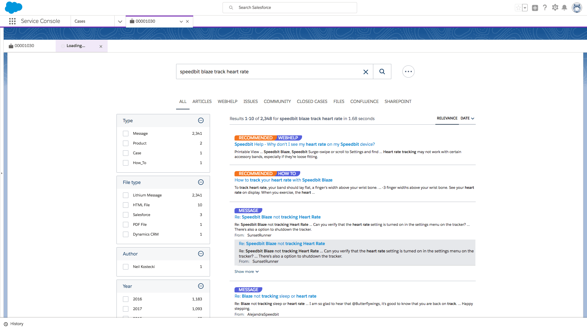587x330 pixels.
Task: Open the help question mark icon
Action: point(545,8)
